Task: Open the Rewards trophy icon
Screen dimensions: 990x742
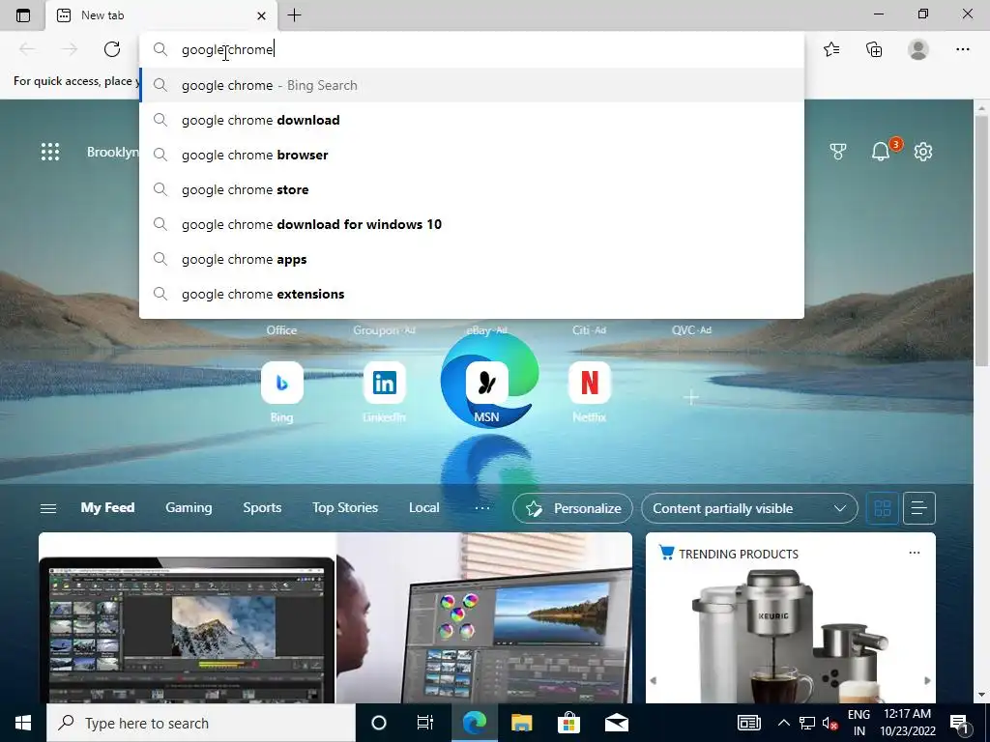Action: [838, 152]
